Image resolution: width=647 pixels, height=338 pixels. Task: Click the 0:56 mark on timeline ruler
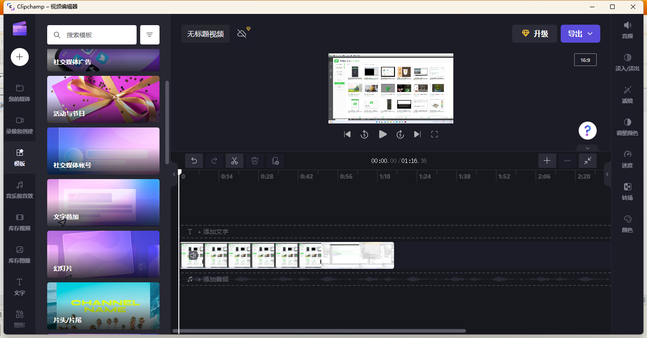click(346, 176)
